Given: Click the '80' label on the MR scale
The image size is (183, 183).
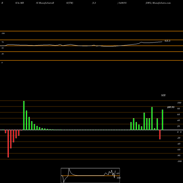Looking at the screenshot, I should click(x=179, y=109).
